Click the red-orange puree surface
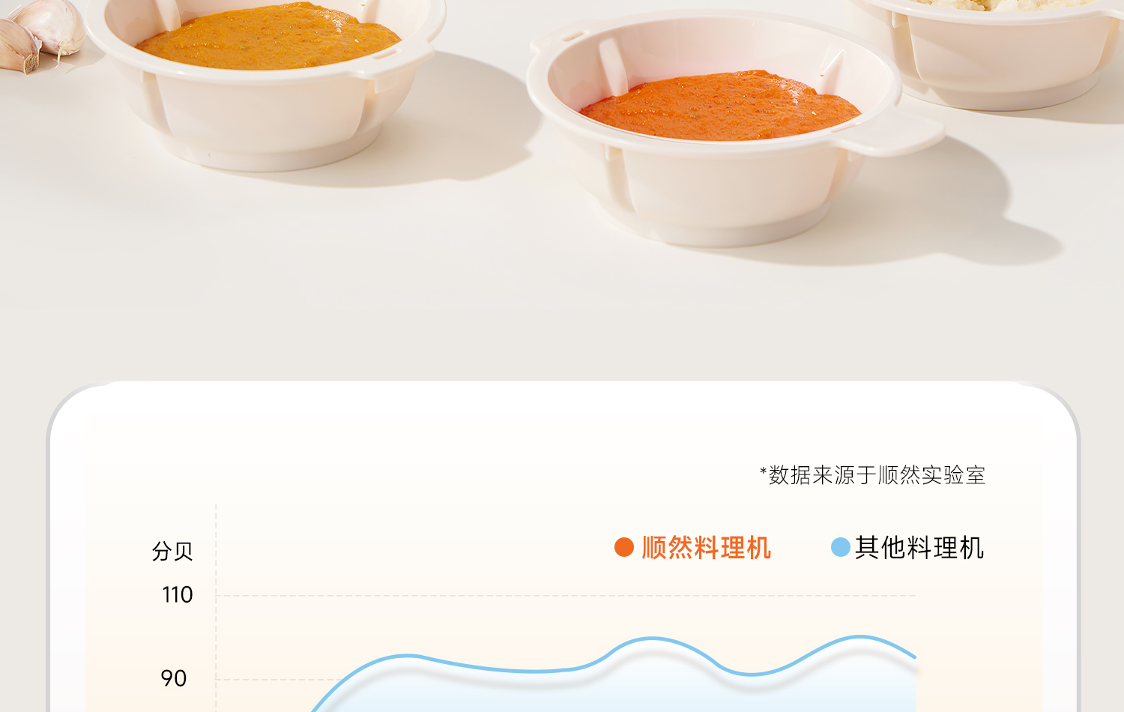 [x=719, y=106]
